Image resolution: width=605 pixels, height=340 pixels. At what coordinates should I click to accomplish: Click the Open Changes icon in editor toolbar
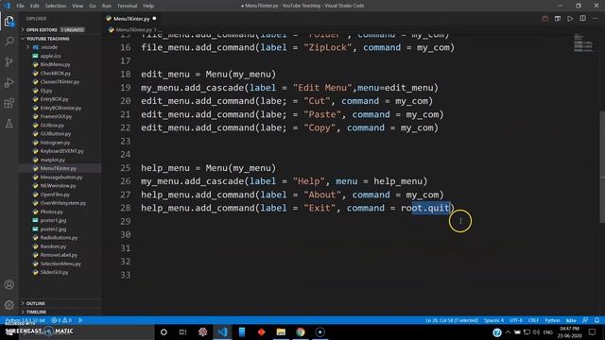coord(558,19)
